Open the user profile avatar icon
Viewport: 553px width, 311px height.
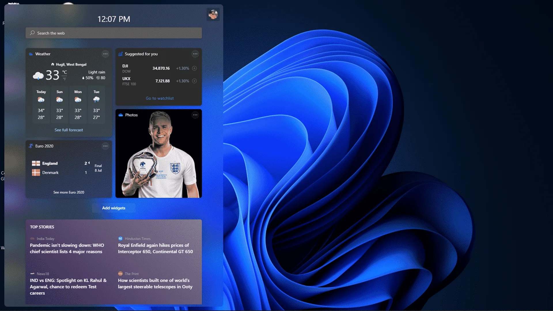click(213, 14)
